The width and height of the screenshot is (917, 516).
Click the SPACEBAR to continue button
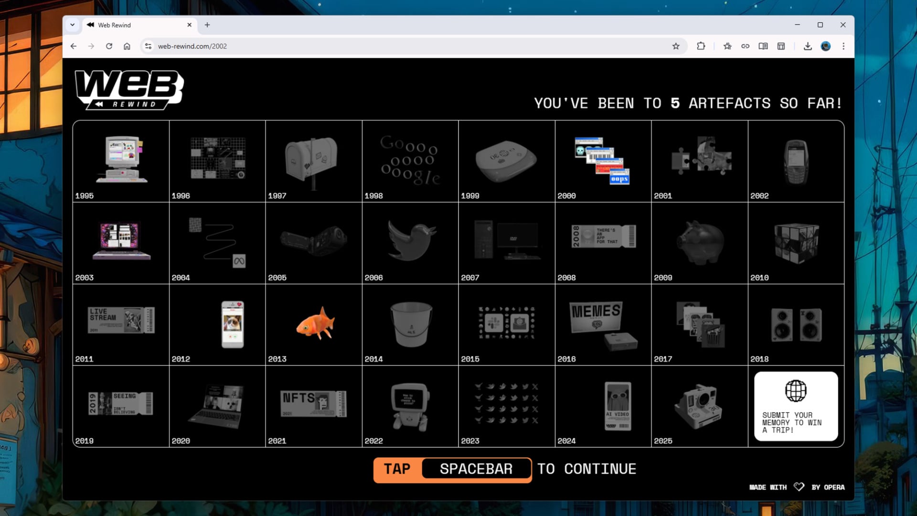click(476, 469)
